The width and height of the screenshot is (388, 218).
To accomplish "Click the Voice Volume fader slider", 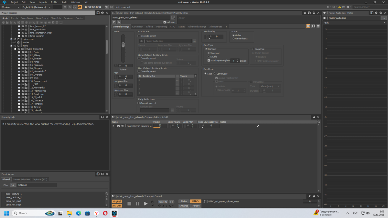I will (123, 45).
